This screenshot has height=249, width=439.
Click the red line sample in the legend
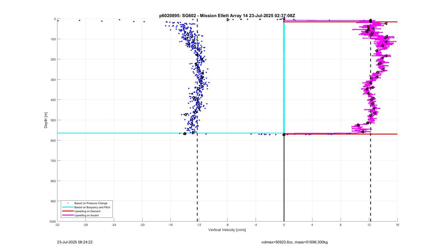tap(68, 211)
